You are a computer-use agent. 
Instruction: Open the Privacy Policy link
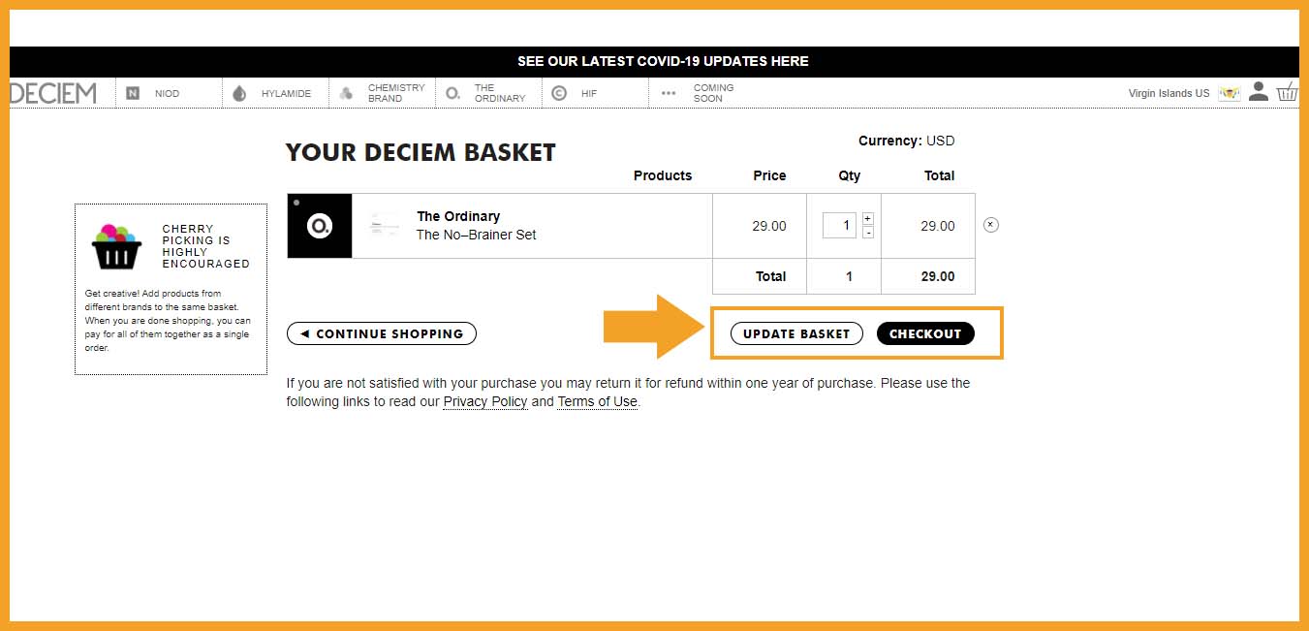pos(485,401)
